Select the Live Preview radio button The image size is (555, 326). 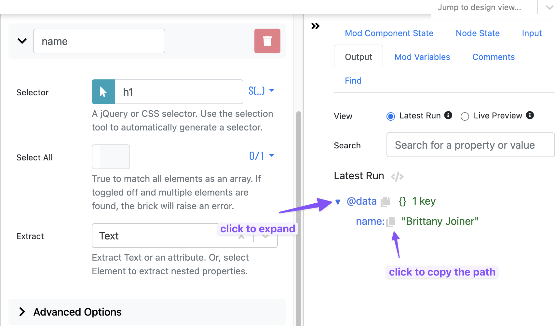465,116
